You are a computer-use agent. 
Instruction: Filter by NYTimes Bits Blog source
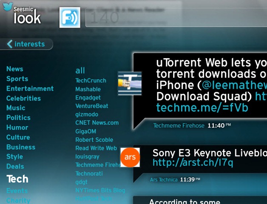[100, 190]
